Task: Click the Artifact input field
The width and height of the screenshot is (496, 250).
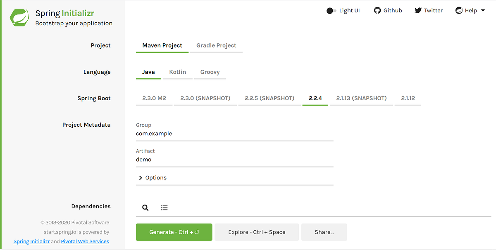Action: click(x=234, y=159)
